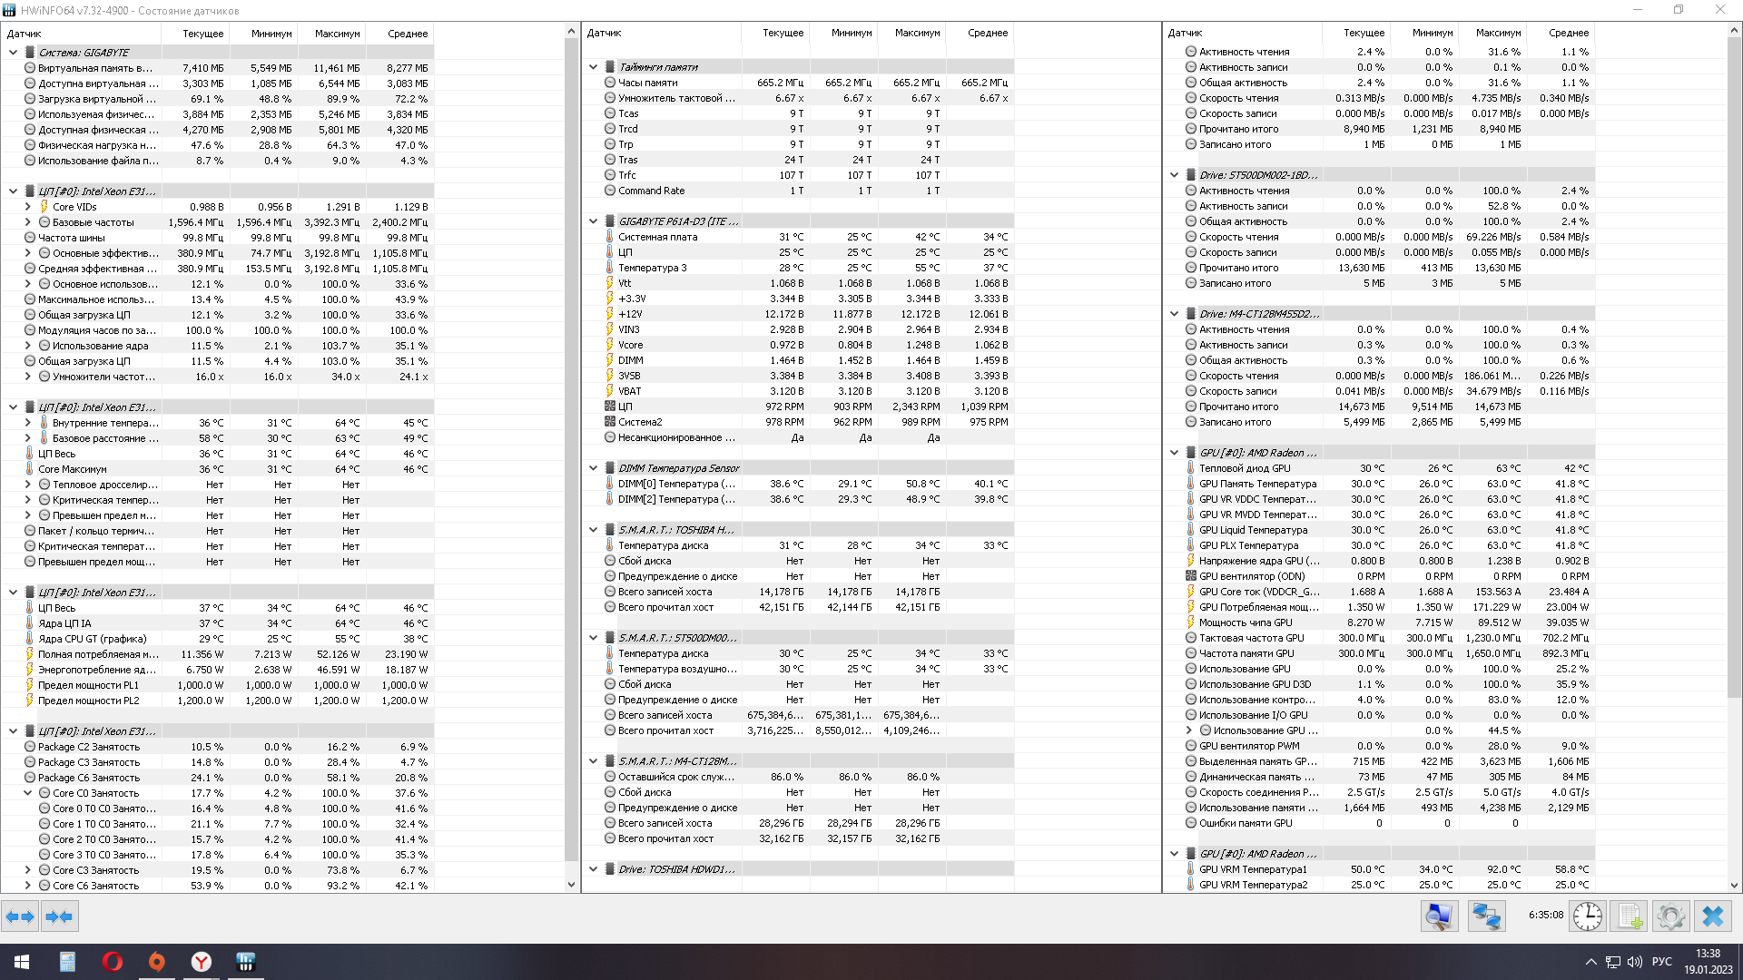Collapse the Core C0 Занятость subtree

coord(28,793)
